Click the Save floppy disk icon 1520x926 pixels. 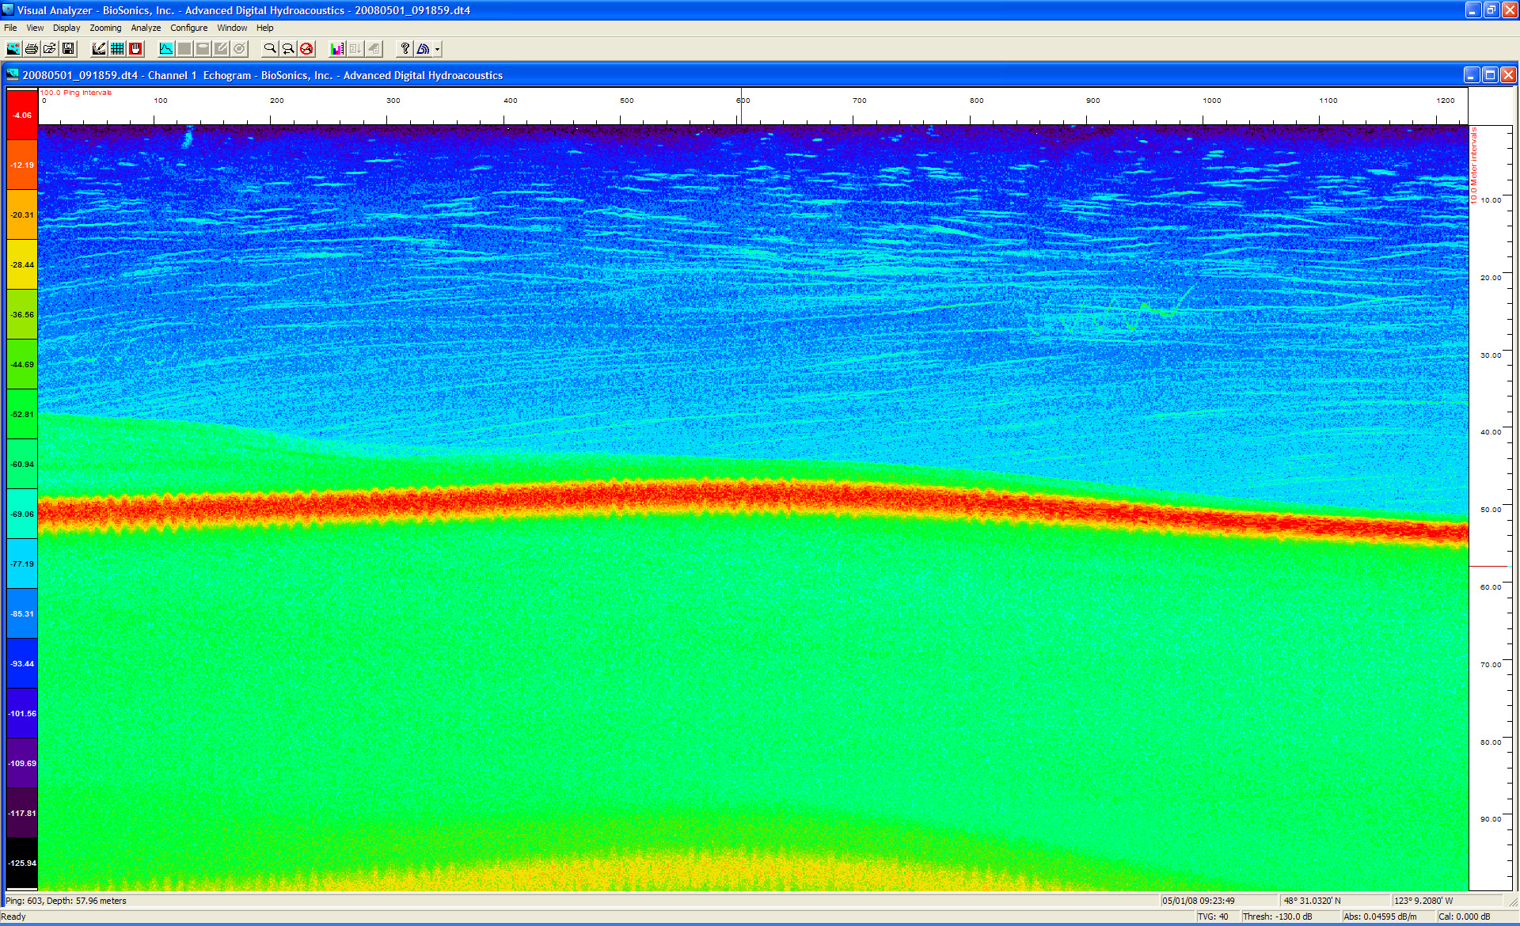[x=68, y=49]
